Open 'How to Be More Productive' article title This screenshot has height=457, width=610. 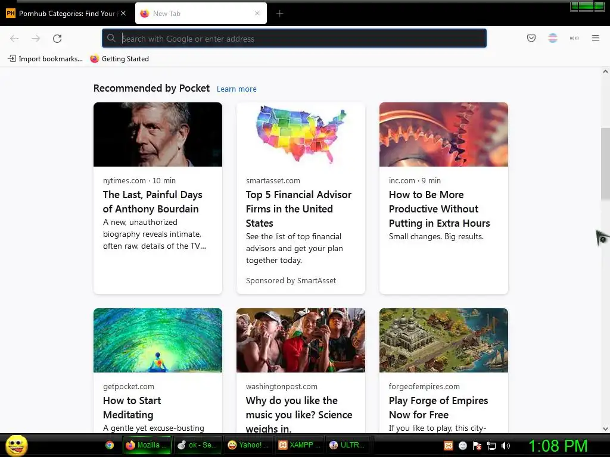tap(439, 209)
